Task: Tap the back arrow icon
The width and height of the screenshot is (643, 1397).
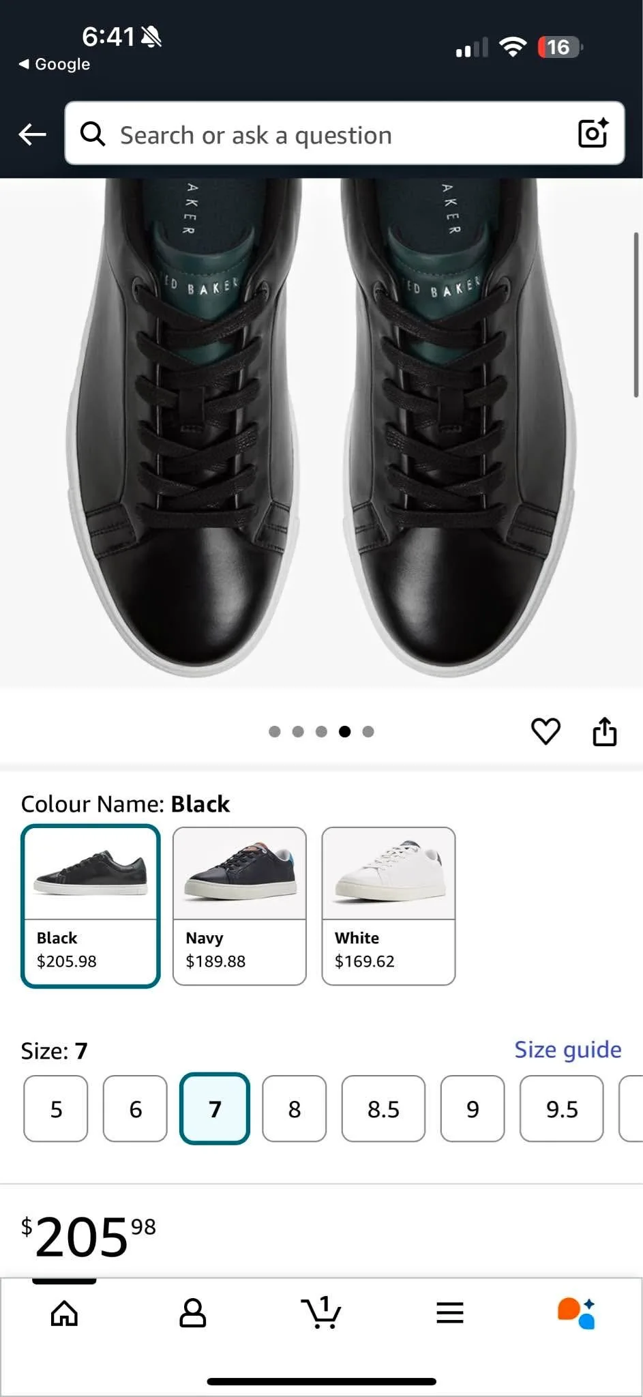Action: (32, 134)
